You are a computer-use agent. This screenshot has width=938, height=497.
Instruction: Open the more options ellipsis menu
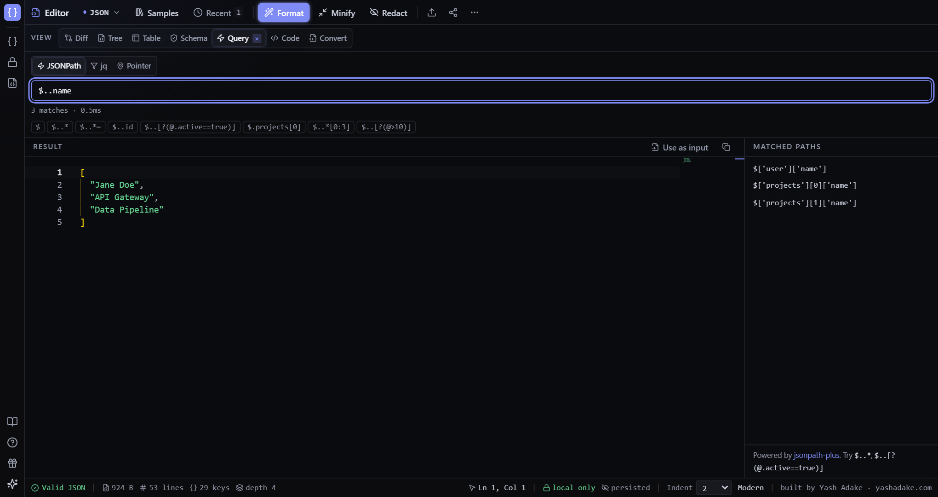tap(475, 13)
